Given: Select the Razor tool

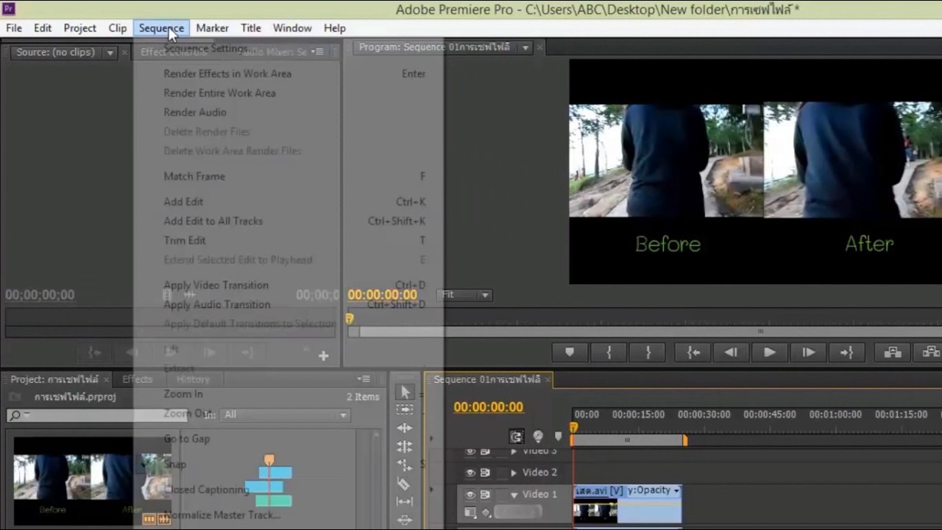Looking at the screenshot, I should coord(403,484).
